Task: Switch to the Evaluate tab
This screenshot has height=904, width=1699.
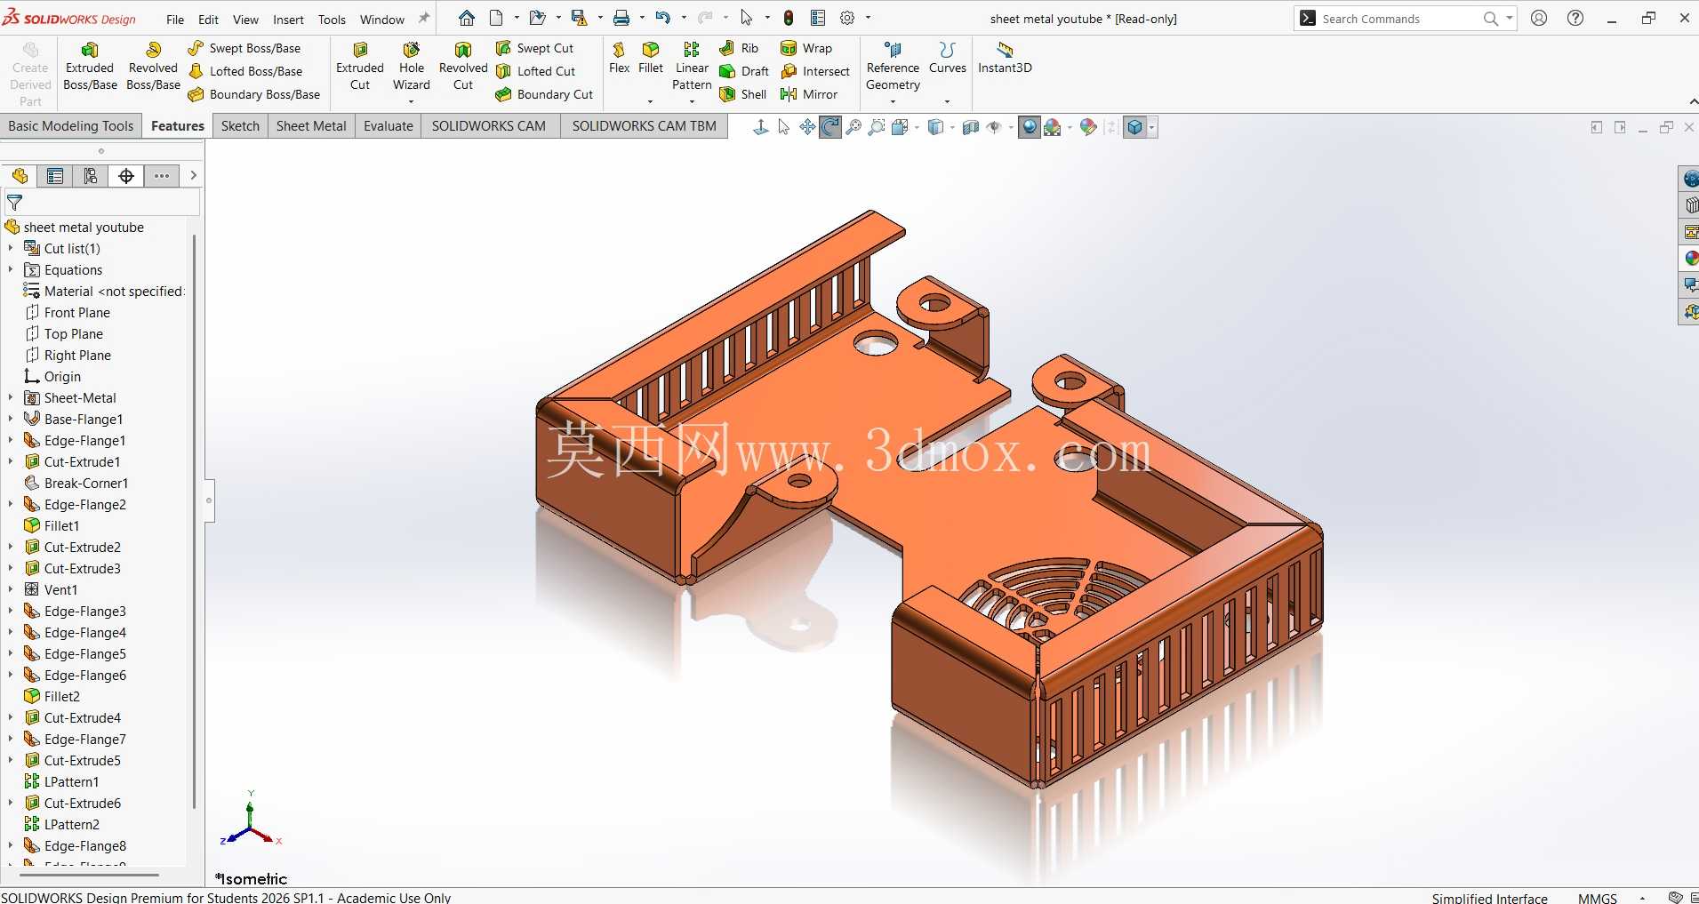Action: (389, 126)
